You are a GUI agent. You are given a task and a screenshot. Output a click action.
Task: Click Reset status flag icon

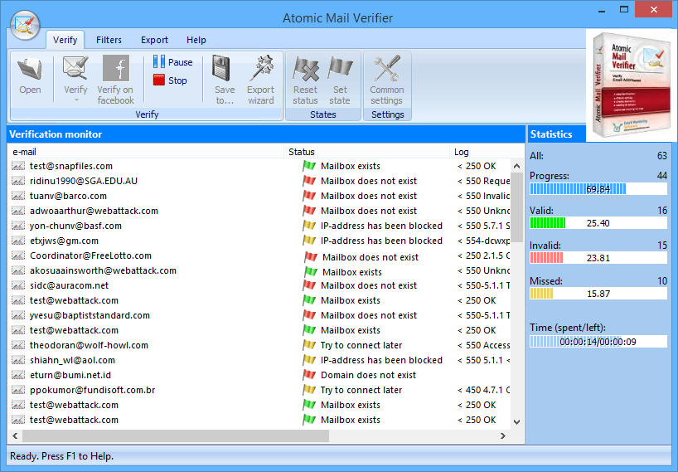coord(306,69)
